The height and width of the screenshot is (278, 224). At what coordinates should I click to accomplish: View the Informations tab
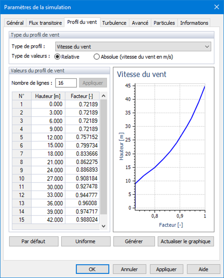[194, 23]
